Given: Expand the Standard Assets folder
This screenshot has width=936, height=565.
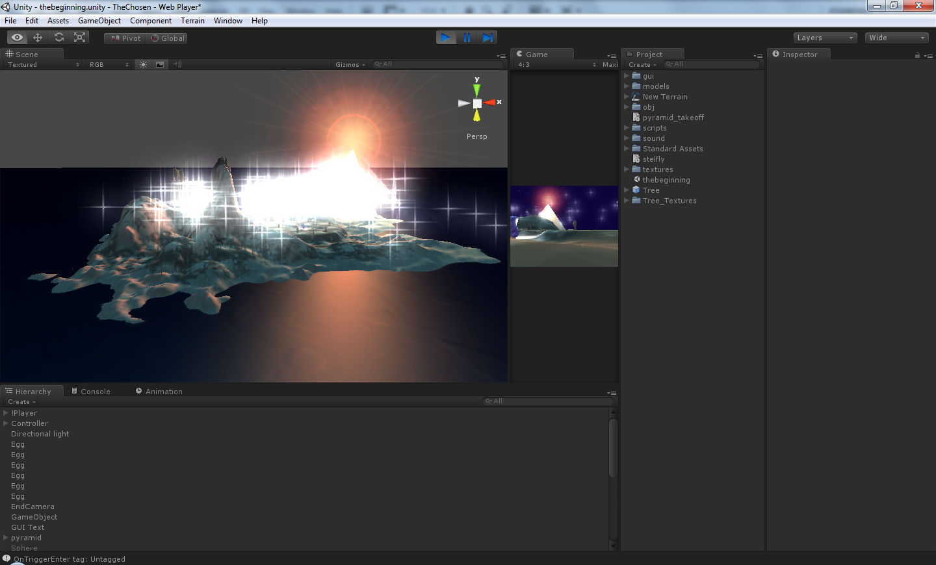Looking at the screenshot, I should (x=627, y=149).
